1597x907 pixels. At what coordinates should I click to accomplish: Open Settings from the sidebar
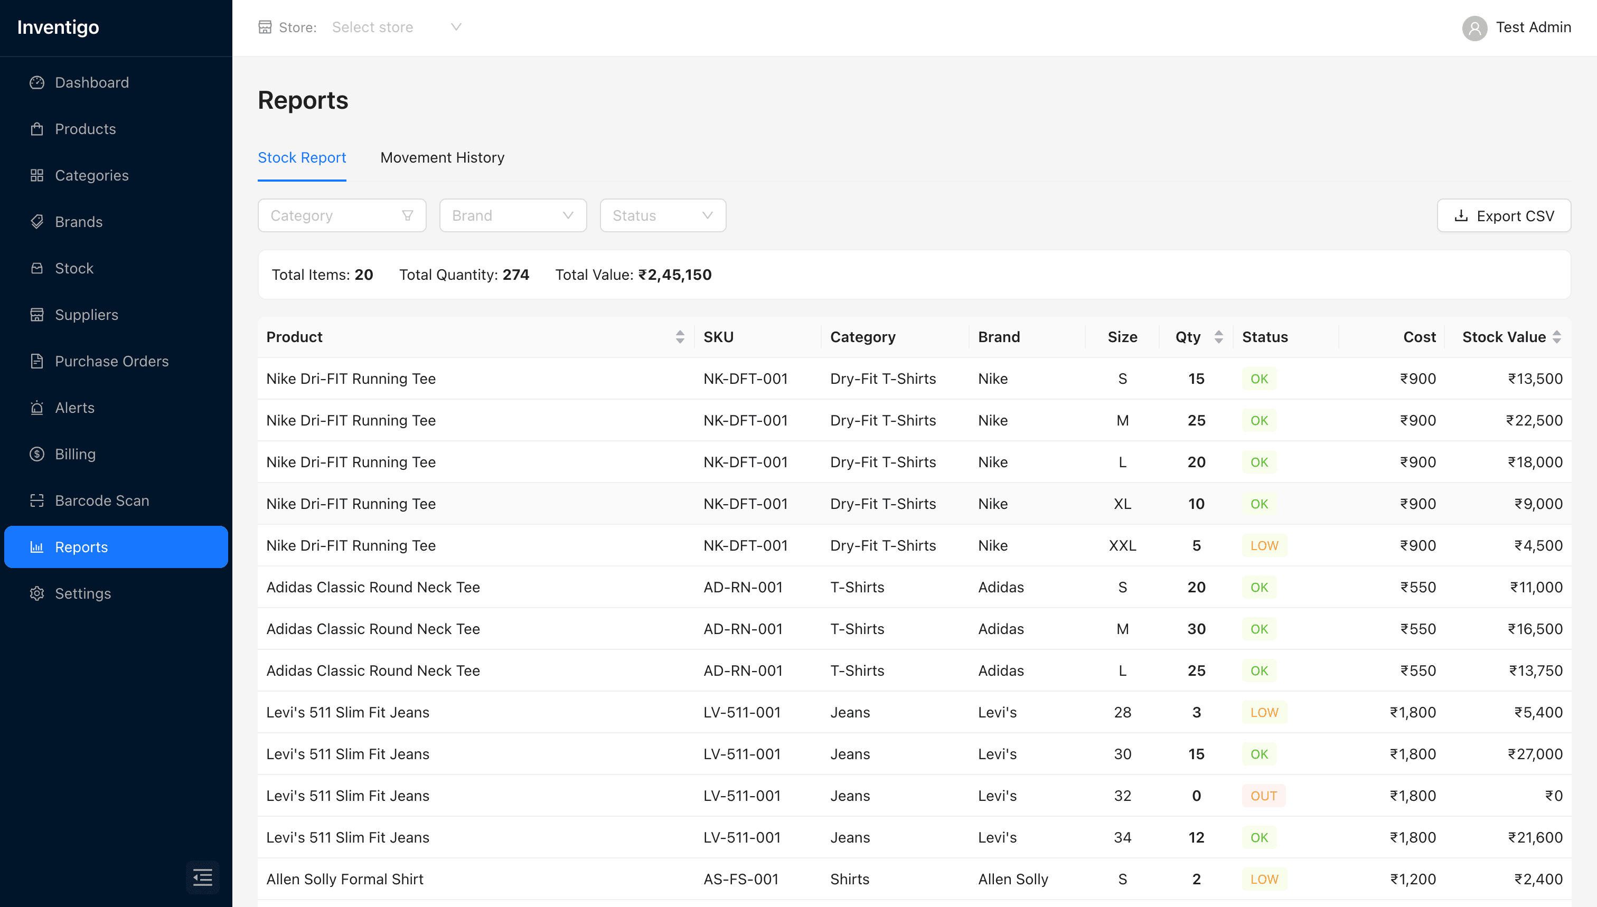click(x=83, y=593)
